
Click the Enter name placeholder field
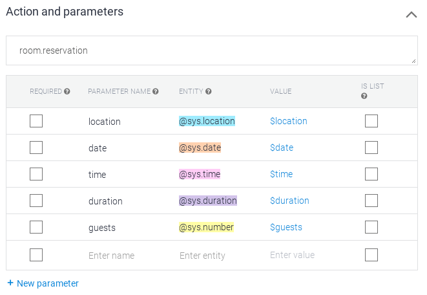[x=112, y=256]
